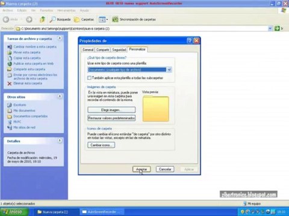Enable apply template to all subfolders checkbox
The image size is (289, 216).
[89, 77]
